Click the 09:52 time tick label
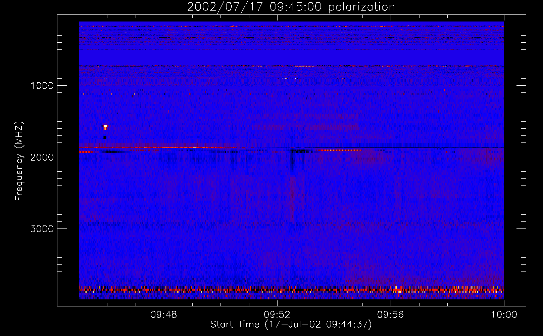 click(277, 315)
